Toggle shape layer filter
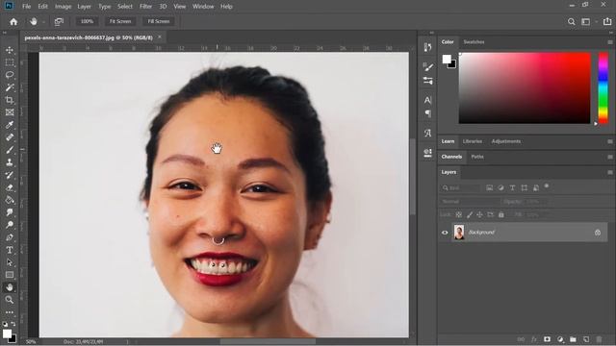The image size is (616, 346). [524, 188]
